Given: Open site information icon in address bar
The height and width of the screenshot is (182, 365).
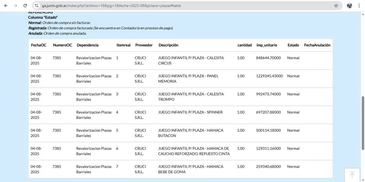Looking at the screenshot, I should point(36,5).
